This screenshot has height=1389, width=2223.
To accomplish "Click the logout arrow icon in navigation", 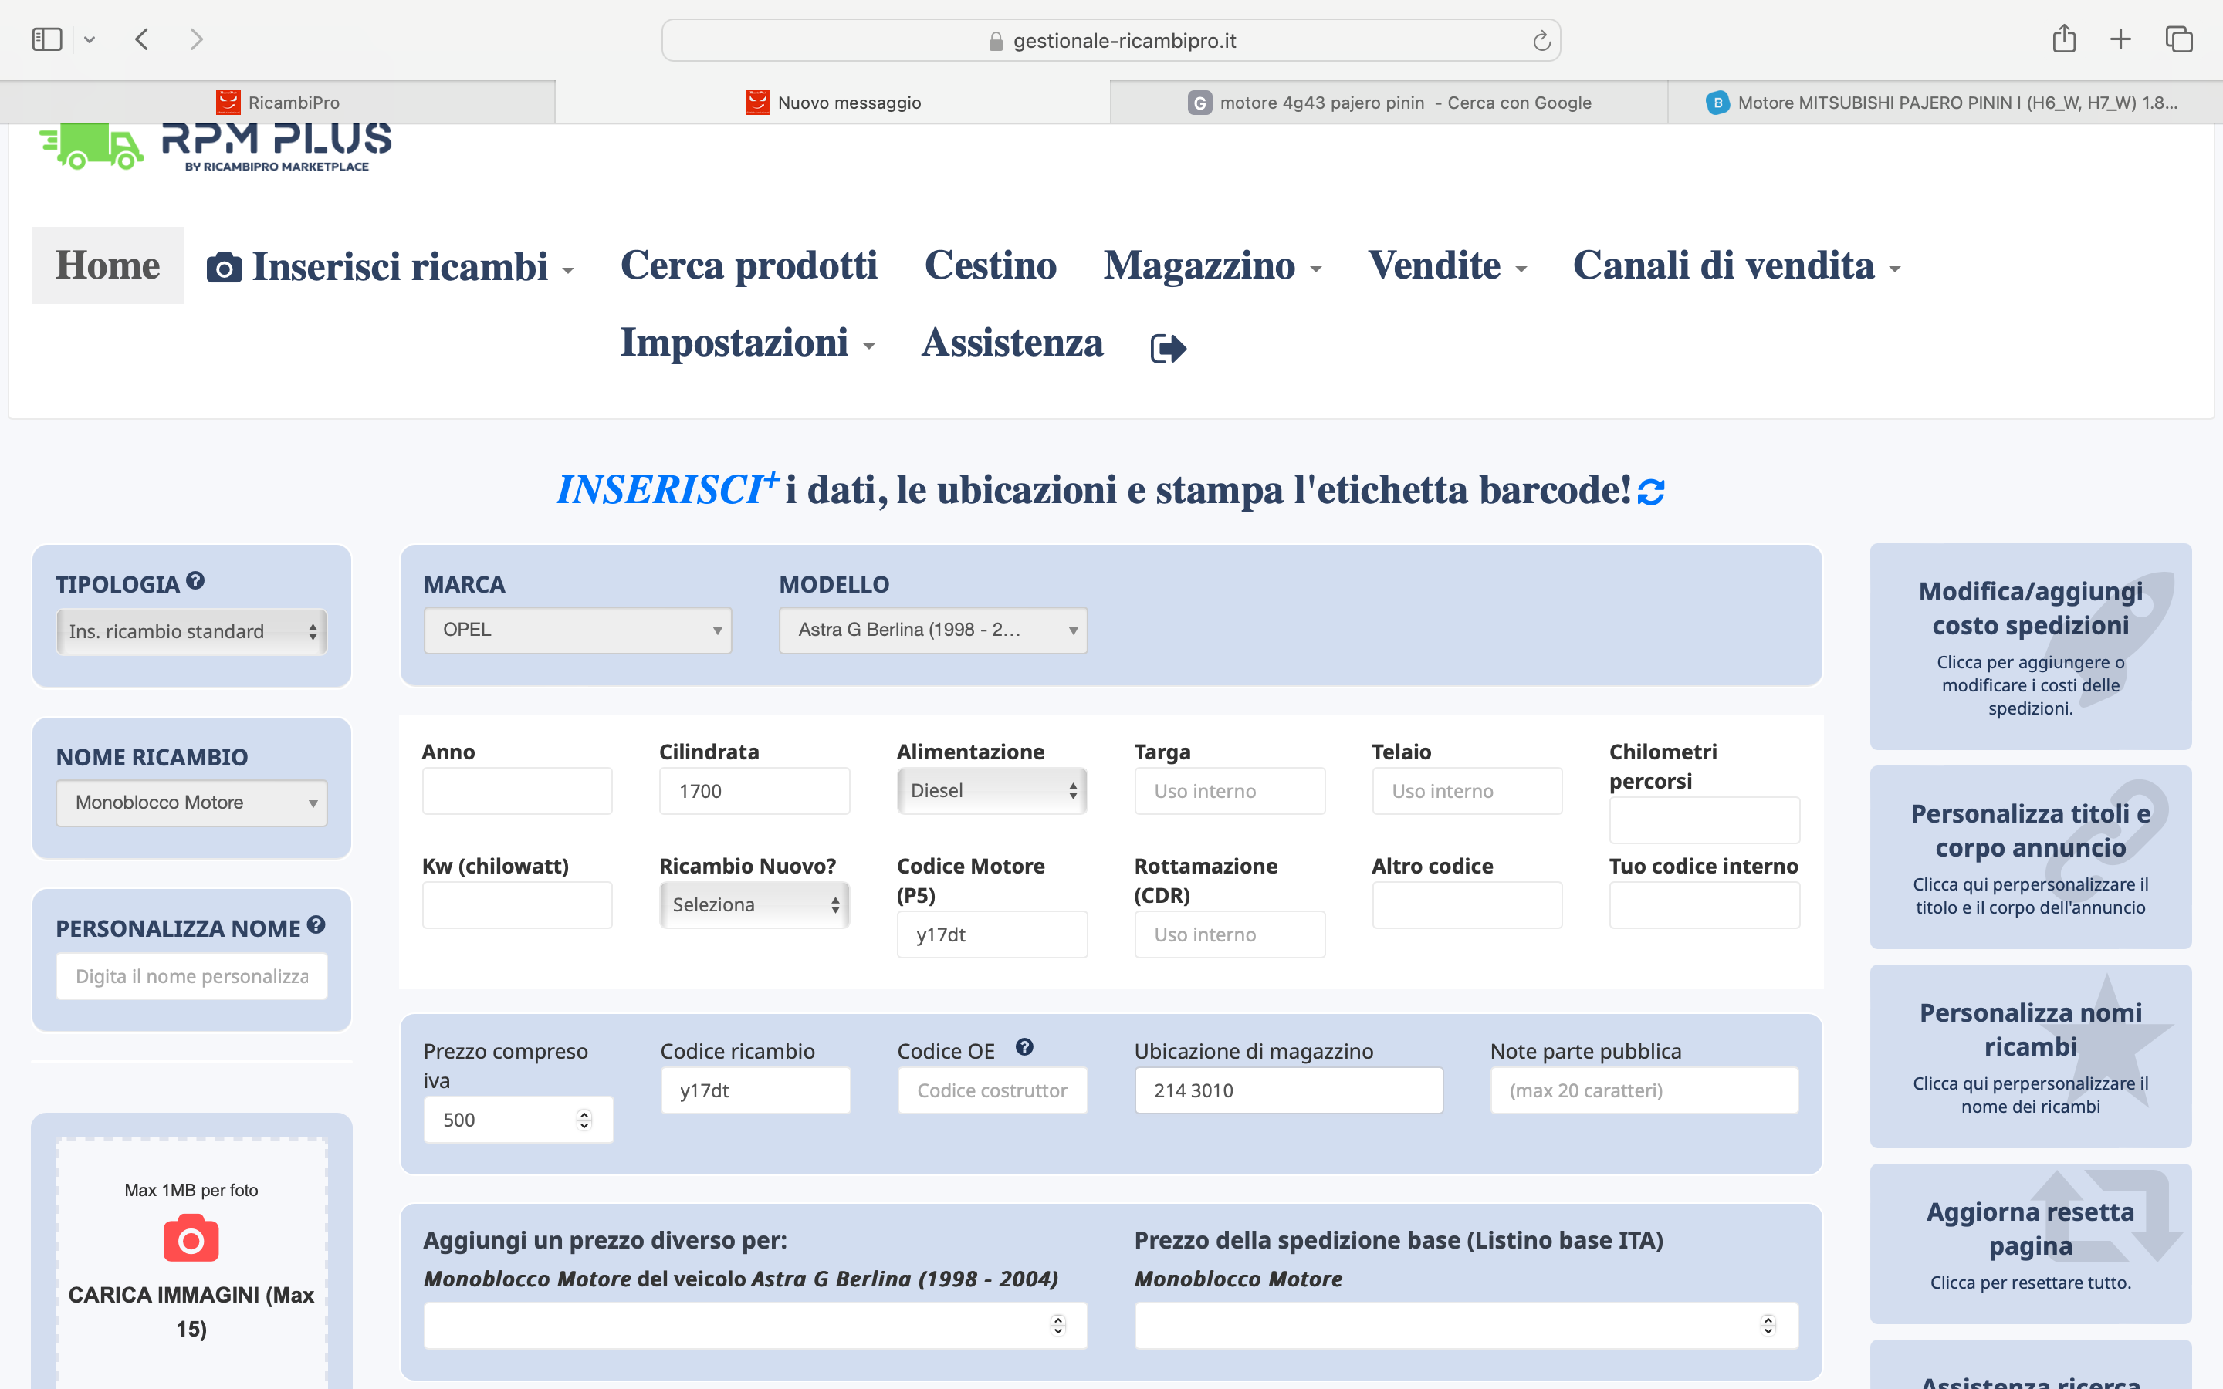I will [1169, 348].
